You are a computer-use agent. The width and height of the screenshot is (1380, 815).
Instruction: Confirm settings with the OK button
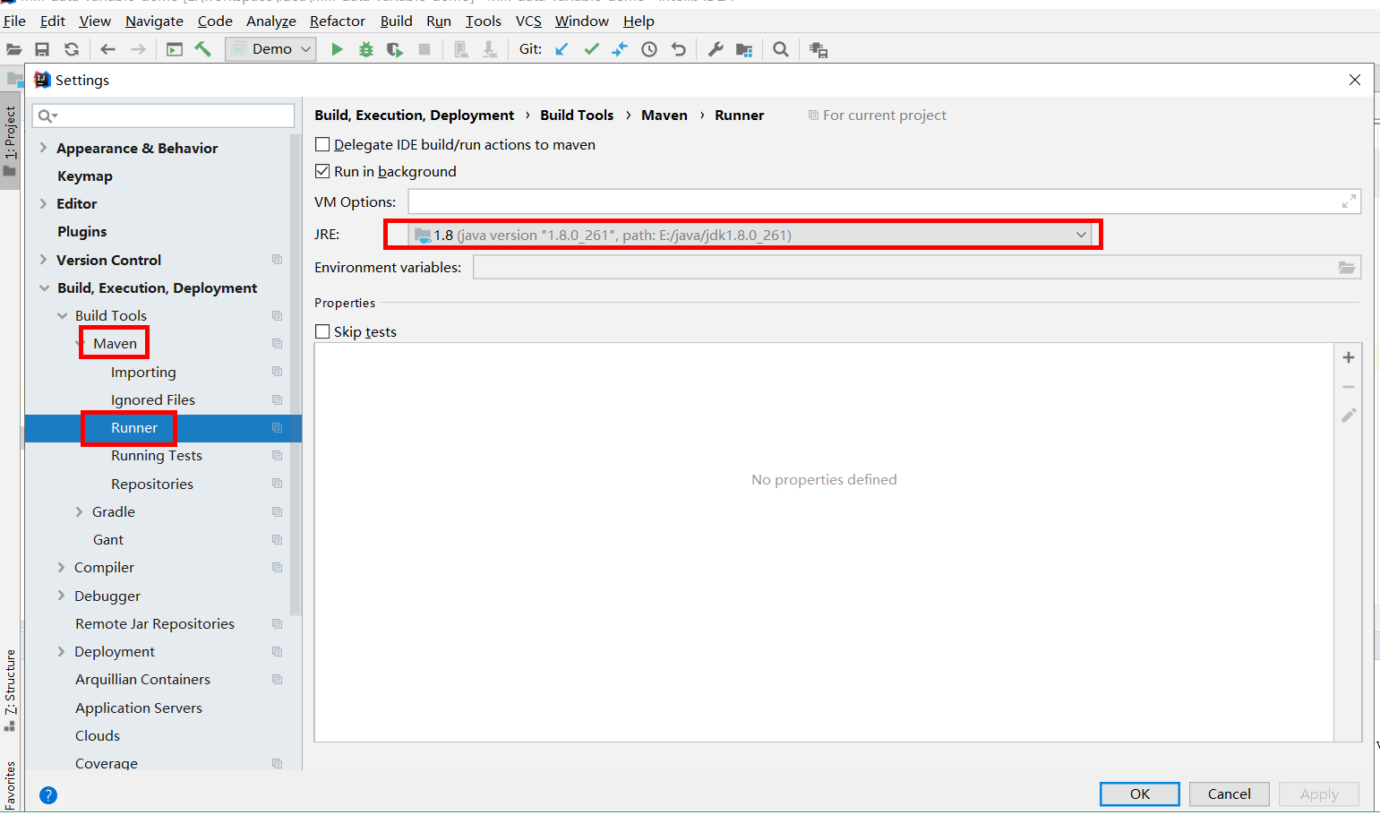click(x=1139, y=794)
